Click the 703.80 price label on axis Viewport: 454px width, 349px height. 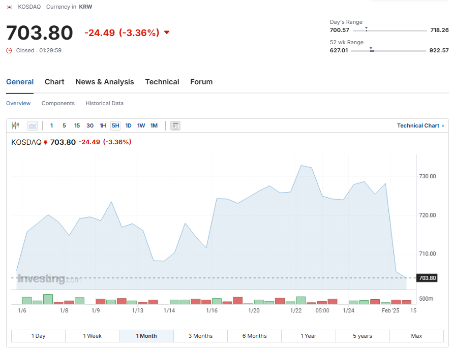[x=428, y=278]
